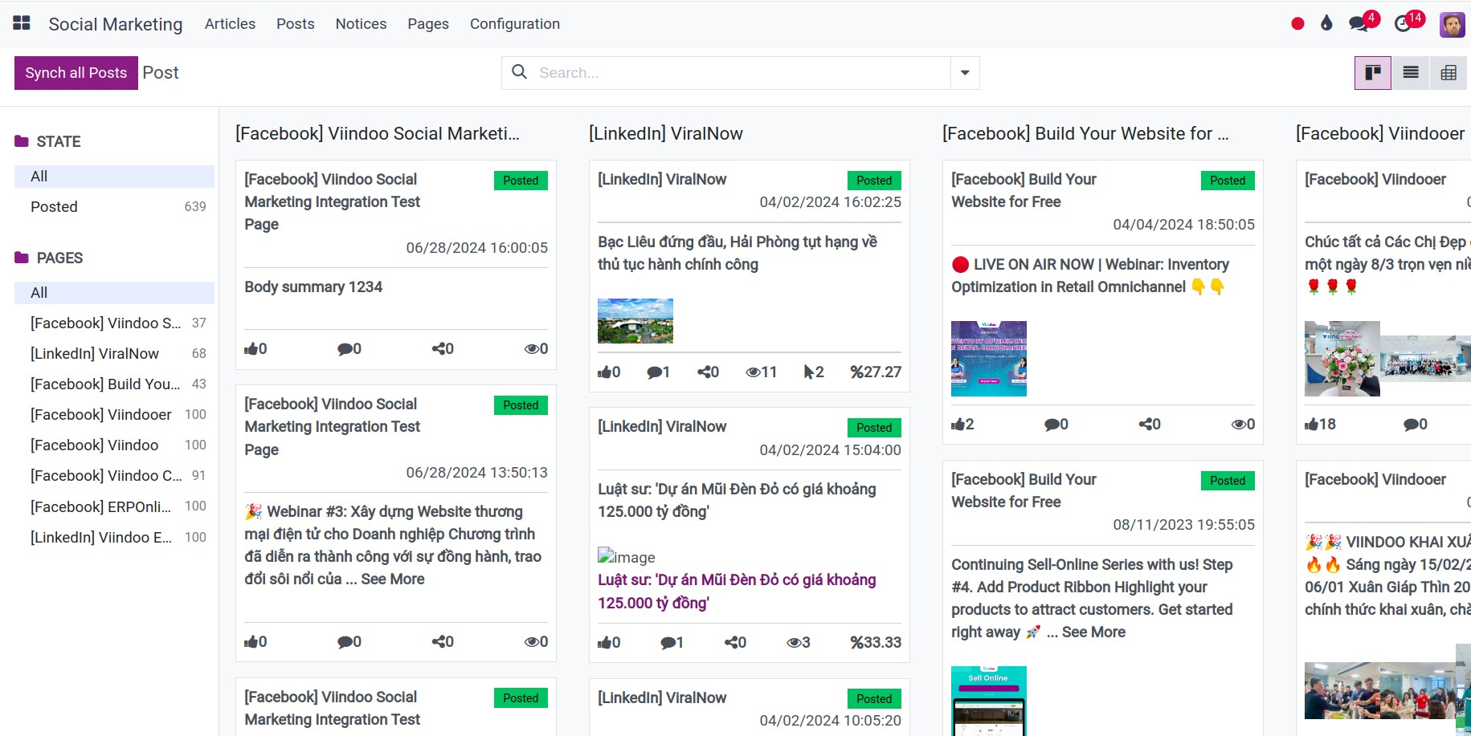This screenshot has height=736, width=1471.
Task: Click the search magnifier icon
Action: pos(520,72)
